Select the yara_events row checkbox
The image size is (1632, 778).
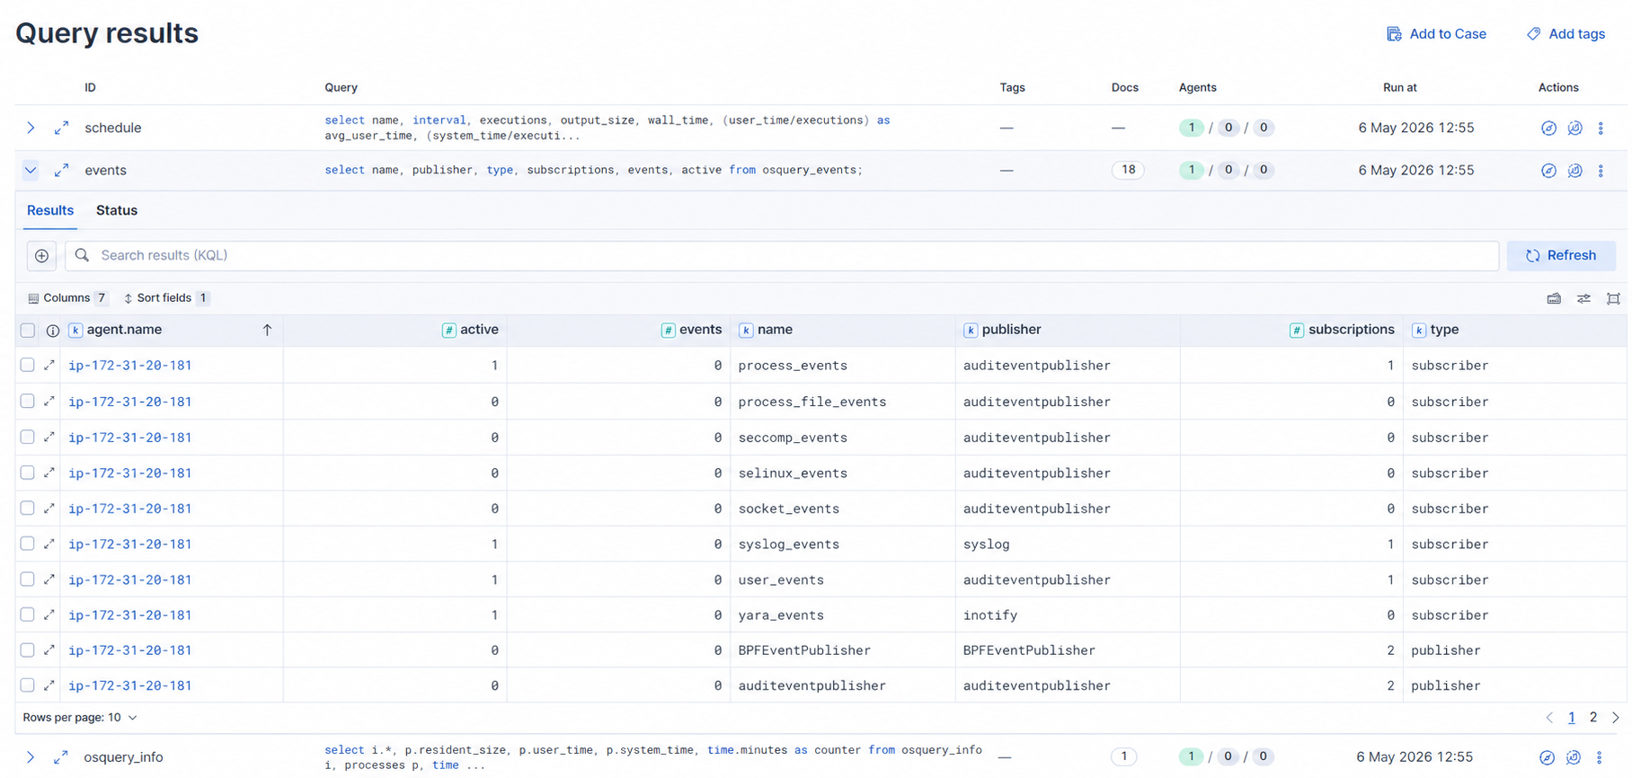point(28,614)
